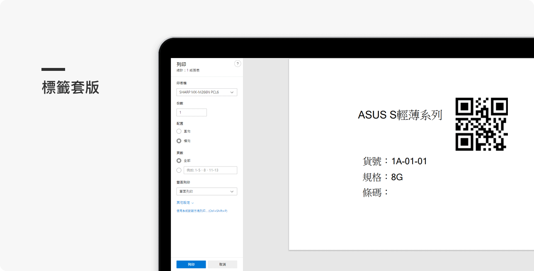The height and width of the screenshot is (271, 534).
Task: Select the 直向 portrait radio button
Action: 179,131
